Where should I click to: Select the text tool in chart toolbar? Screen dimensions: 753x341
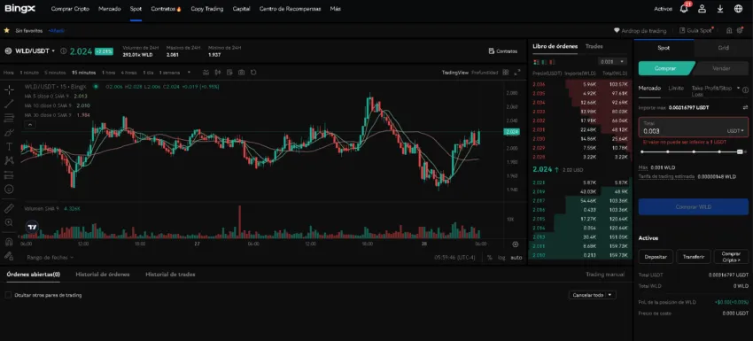[9, 146]
